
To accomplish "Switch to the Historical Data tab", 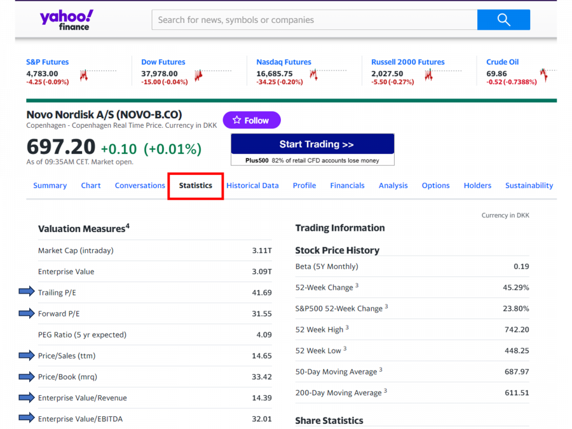I will 252,186.
